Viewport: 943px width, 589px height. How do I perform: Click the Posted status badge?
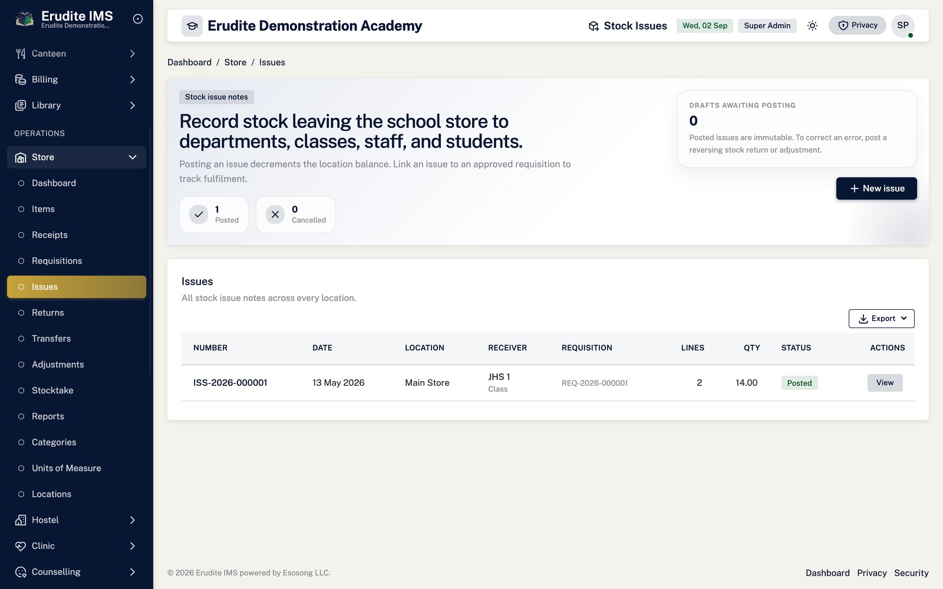[799, 383]
